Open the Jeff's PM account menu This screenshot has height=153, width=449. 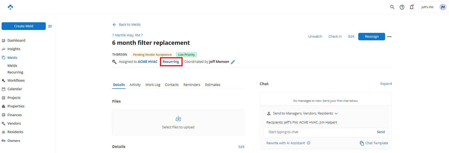click(433, 7)
